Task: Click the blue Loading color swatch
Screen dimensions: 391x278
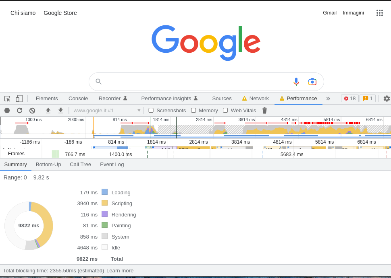Action: coord(105,192)
